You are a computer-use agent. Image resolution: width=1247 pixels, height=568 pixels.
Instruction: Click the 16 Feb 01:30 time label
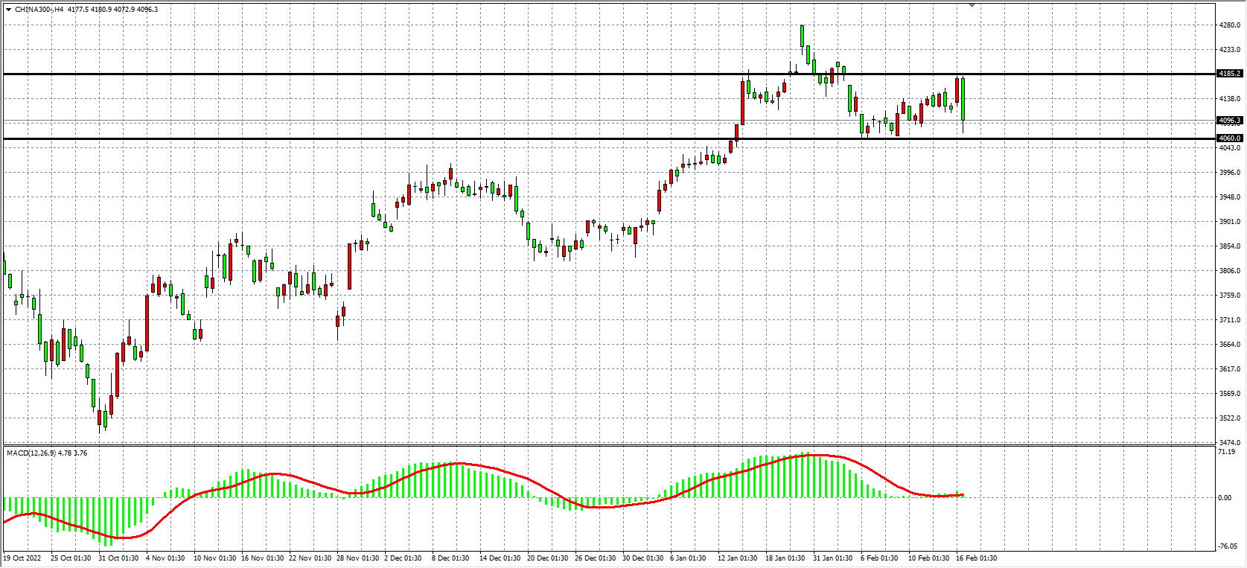coord(976,558)
